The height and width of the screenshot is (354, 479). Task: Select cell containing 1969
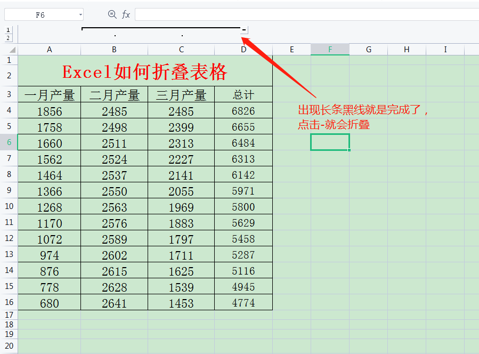click(x=181, y=206)
